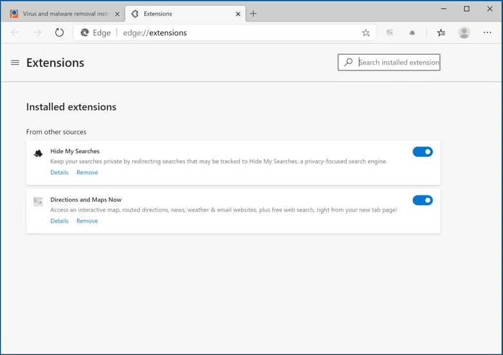Click the Search installed extensions field
Image resolution: width=503 pixels, height=355 pixels.
click(x=398, y=62)
